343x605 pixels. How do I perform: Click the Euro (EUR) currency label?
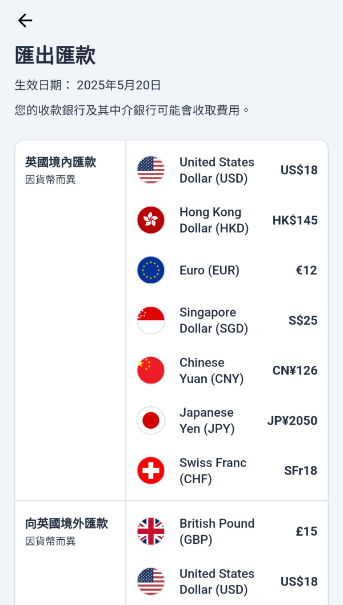coord(210,270)
